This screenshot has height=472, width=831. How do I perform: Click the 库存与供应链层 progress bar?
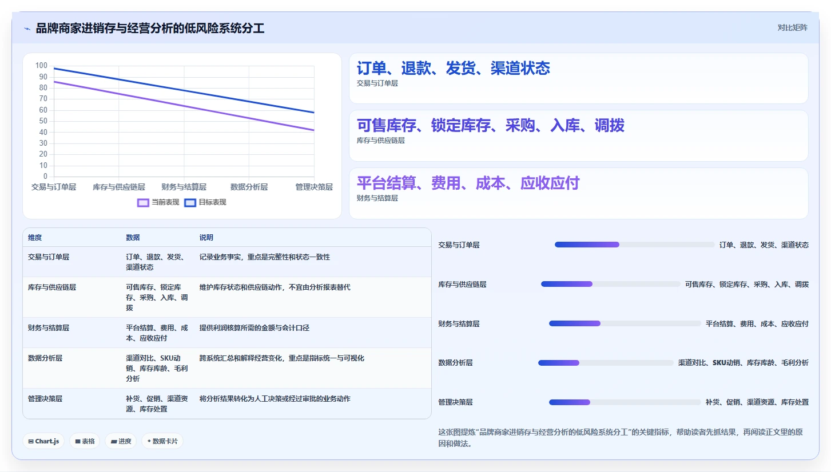pyautogui.click(x=611, y=284)
